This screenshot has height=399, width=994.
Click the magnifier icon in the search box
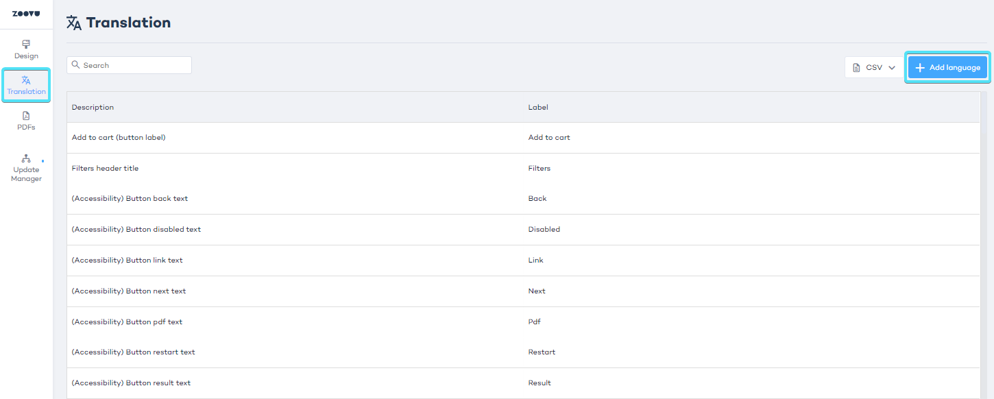(75, 64)
